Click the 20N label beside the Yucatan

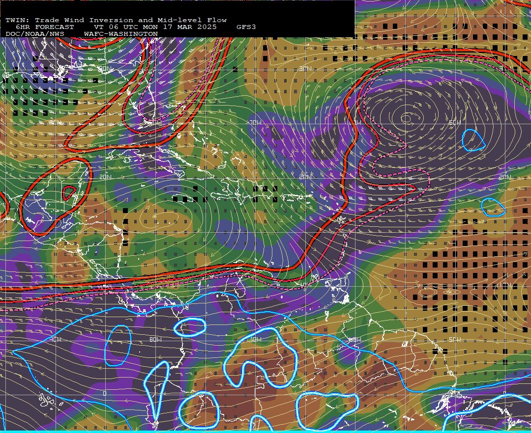click(105, 177)
